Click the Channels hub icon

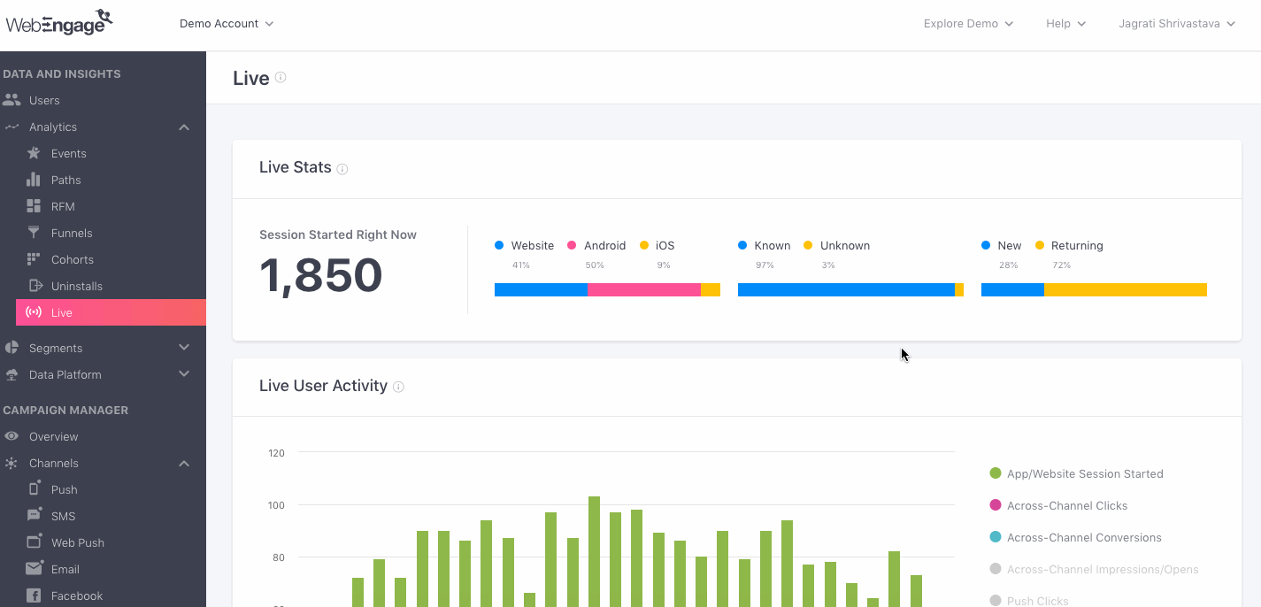(x=12, y=463)
